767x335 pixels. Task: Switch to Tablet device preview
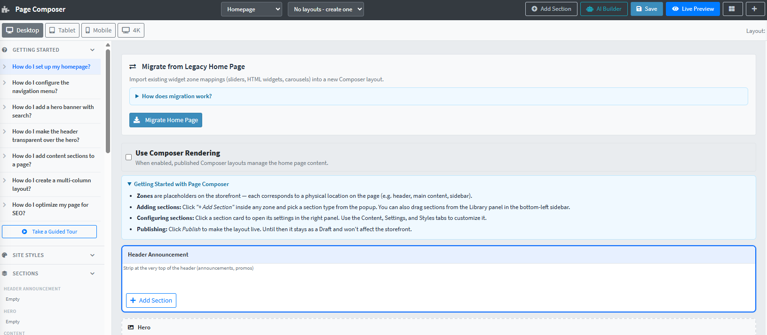(62, 31)
